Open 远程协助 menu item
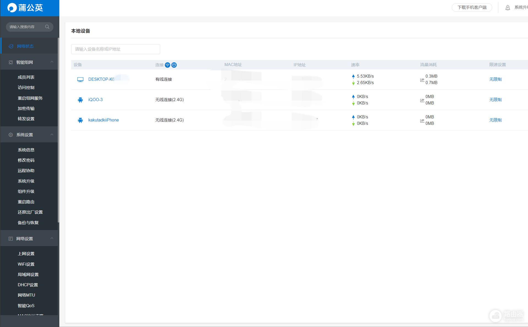 point(26,171)
